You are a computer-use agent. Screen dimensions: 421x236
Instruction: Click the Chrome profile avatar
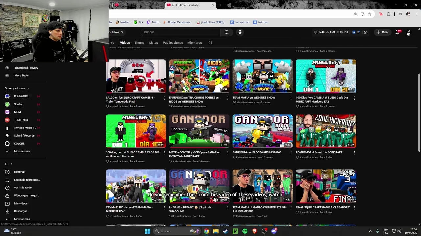[408, 14]
